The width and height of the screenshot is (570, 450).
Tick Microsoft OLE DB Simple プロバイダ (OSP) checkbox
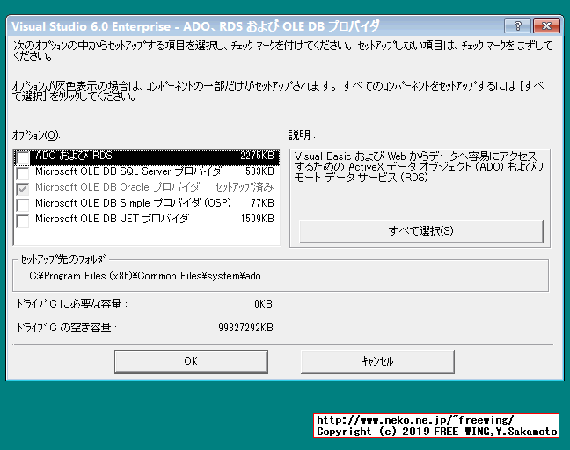point(23,205)
